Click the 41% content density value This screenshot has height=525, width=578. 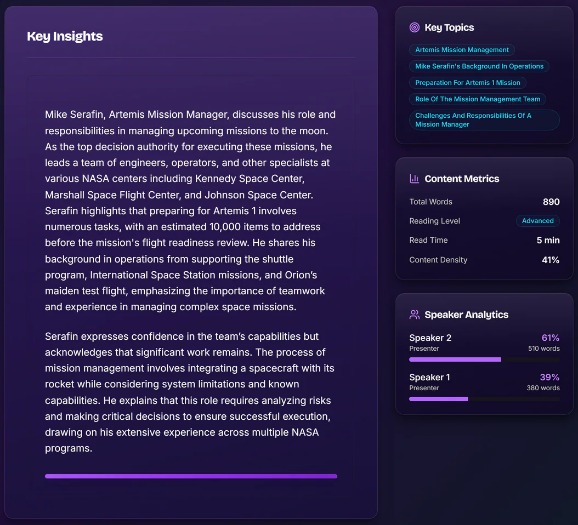tap(551, 260)
